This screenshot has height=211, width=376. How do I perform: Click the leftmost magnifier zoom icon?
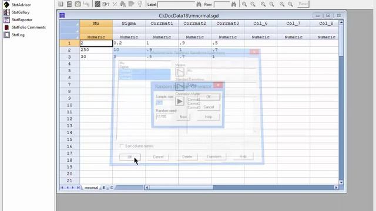tap(244, 4)
